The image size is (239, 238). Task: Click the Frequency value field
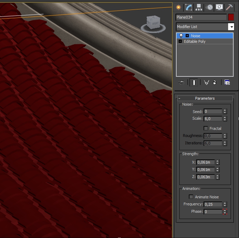[x=213, y=204]
